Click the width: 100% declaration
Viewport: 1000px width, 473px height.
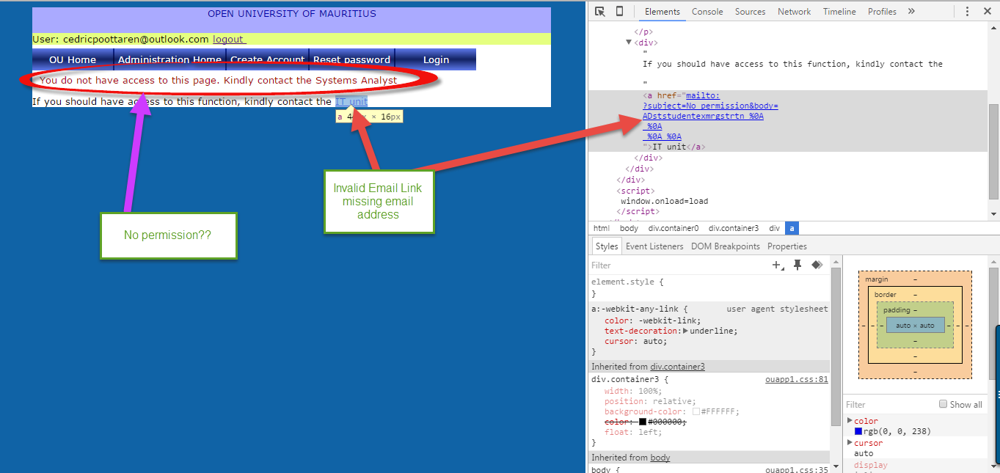pyautogui.click(x=632, y=391)
